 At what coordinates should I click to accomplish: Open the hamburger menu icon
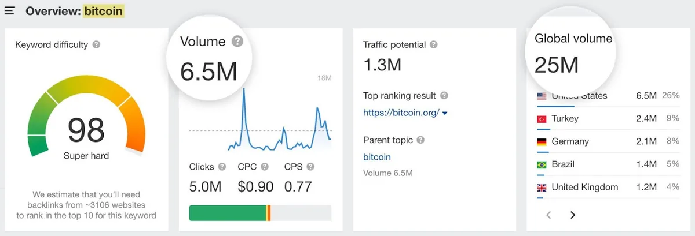point(9,11)
